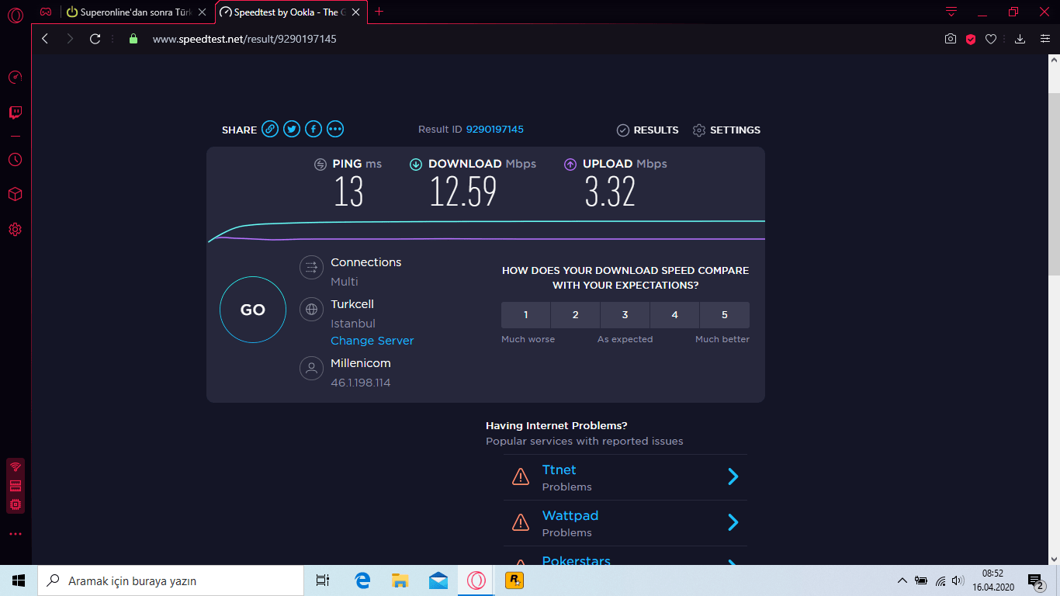Open downloads arrow icon in toolbar

(x=1020, y=39)
